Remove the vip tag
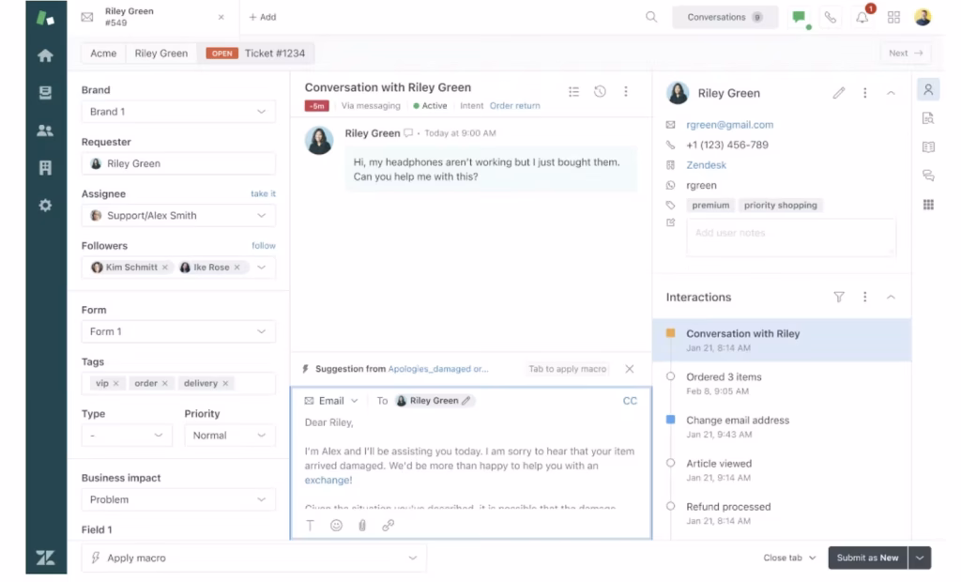The height and width of the screenshot is (582, 961). pos(115,383)
